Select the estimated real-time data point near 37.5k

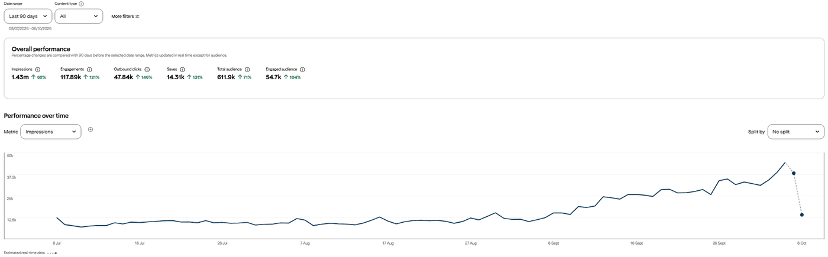coord(794,173)
